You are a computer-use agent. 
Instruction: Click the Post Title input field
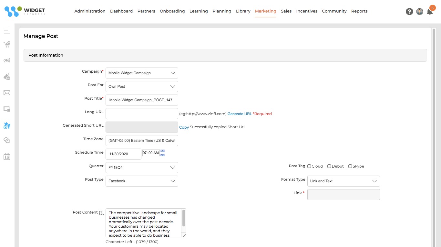(142, 100)
